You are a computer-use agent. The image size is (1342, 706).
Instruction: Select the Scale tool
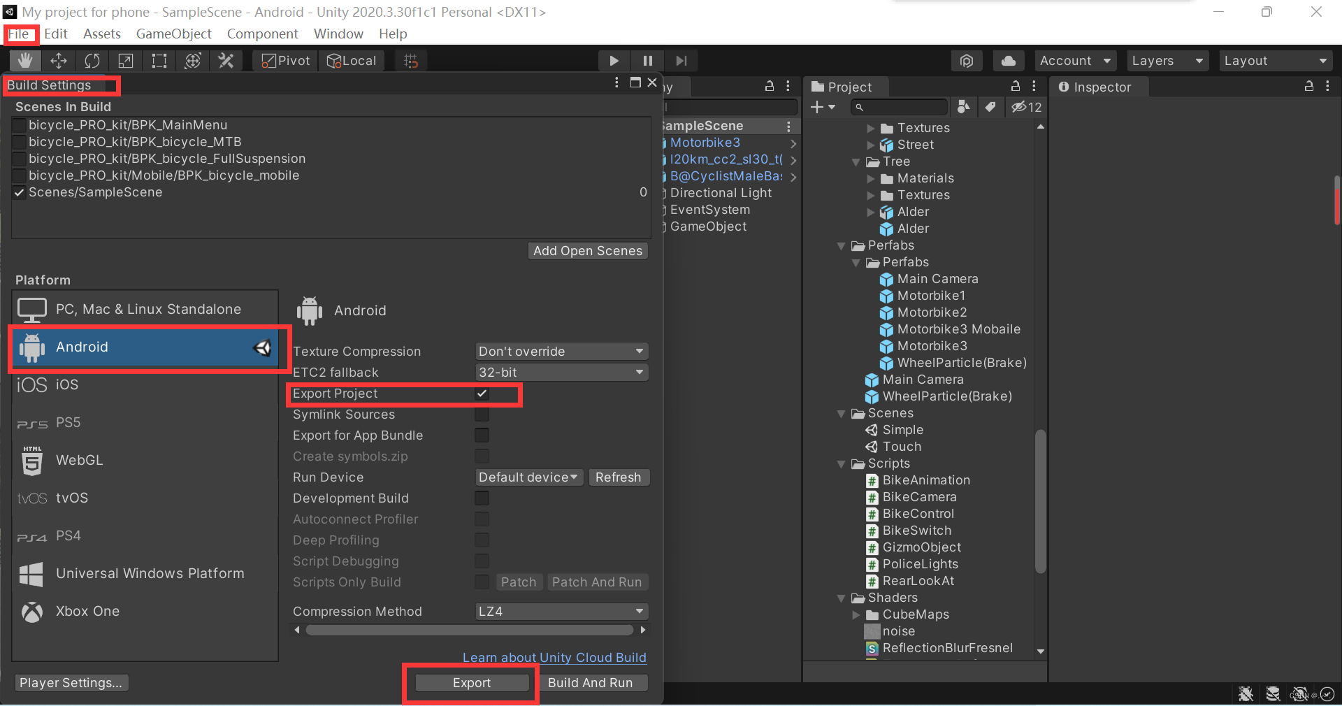[x=125, y=61]
